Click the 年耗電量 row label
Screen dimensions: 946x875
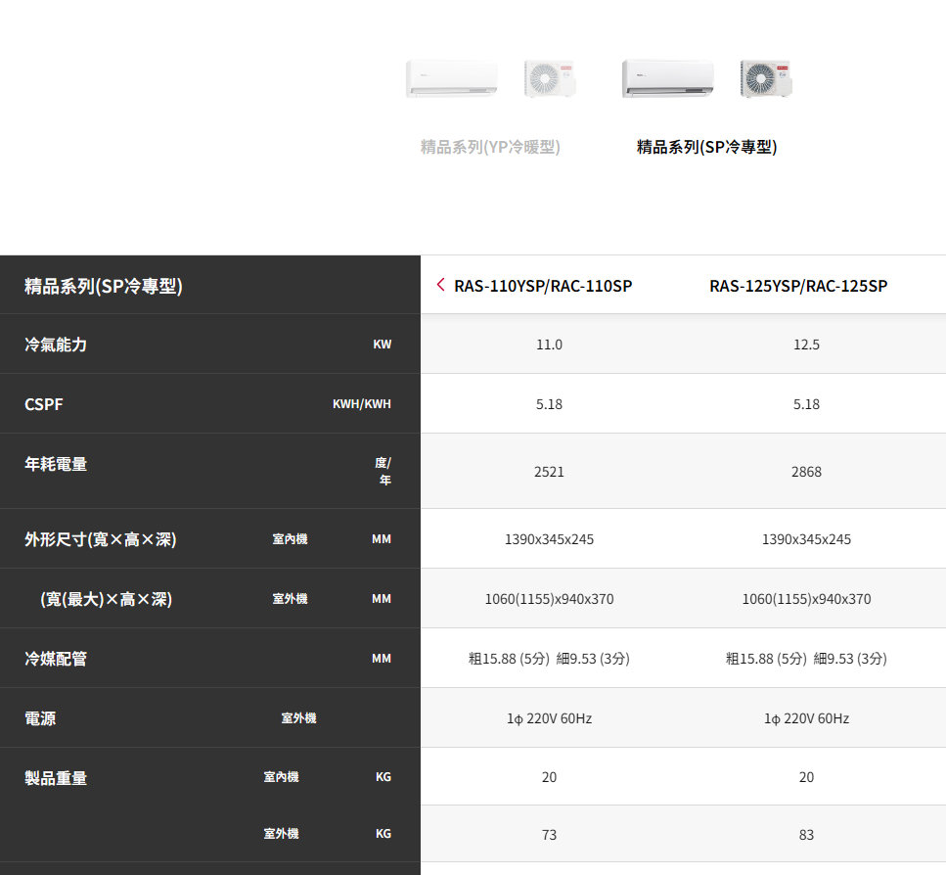click(56, 464)
